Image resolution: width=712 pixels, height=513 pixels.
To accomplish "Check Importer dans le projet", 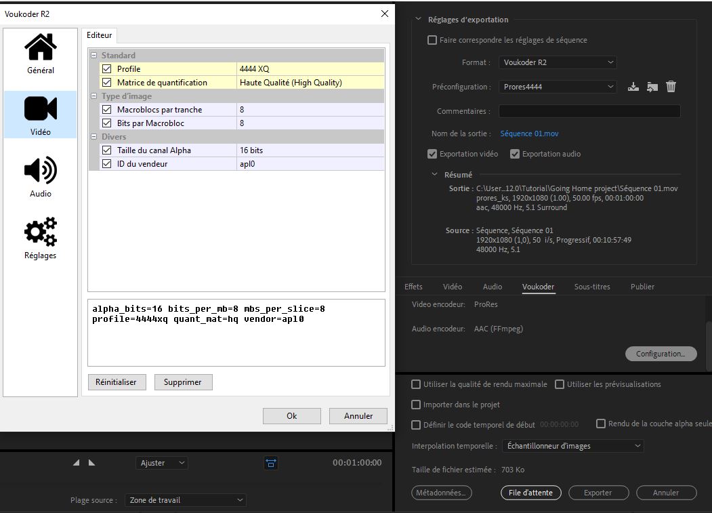I will click(416, 405).
